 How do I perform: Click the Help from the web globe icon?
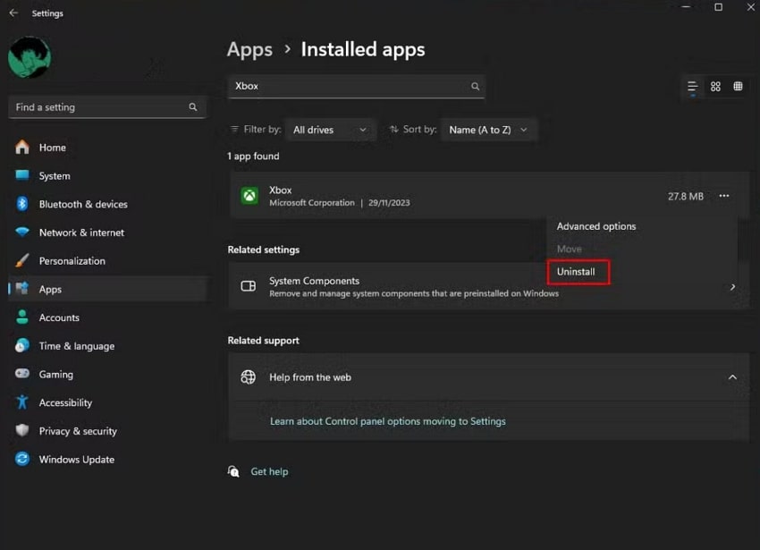point(249,377)
